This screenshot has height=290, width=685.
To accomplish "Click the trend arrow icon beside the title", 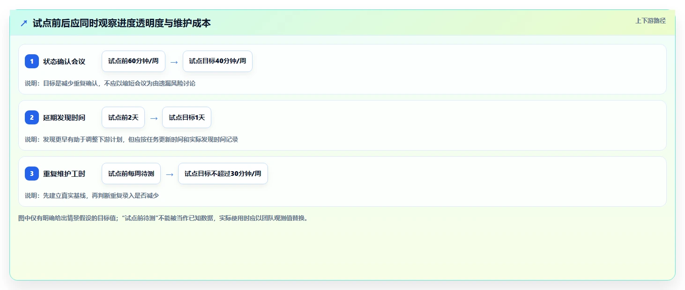I will [x=24, y=23].
